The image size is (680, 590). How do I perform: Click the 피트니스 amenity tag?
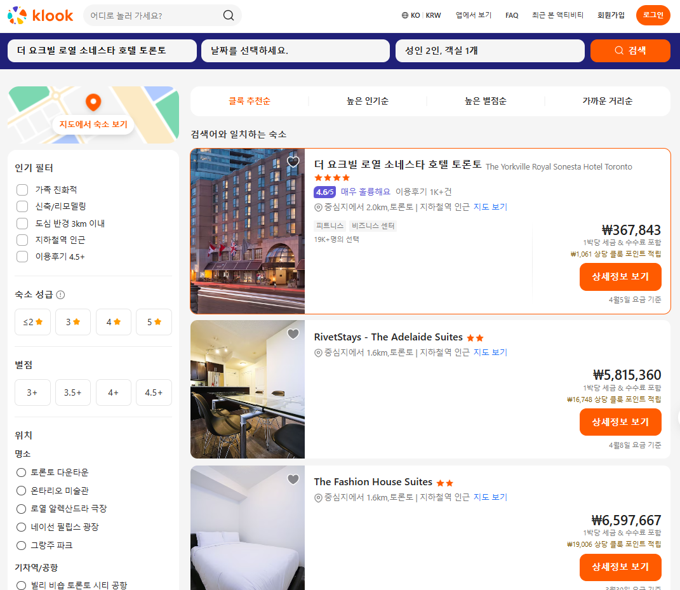coord(330,226)
